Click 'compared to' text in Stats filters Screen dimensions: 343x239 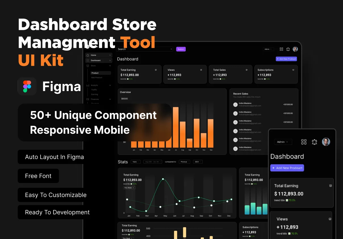(171, 162)
